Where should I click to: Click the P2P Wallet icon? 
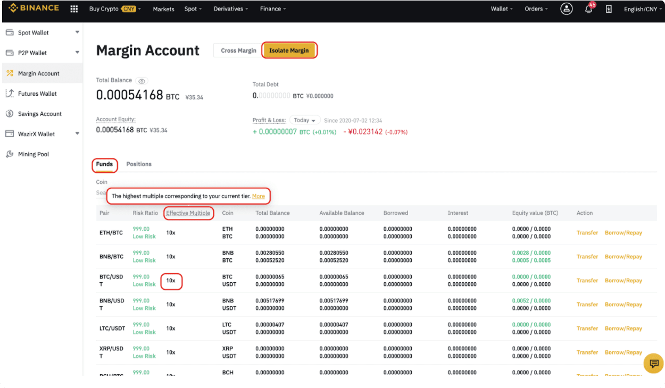[x=10, y=53]
